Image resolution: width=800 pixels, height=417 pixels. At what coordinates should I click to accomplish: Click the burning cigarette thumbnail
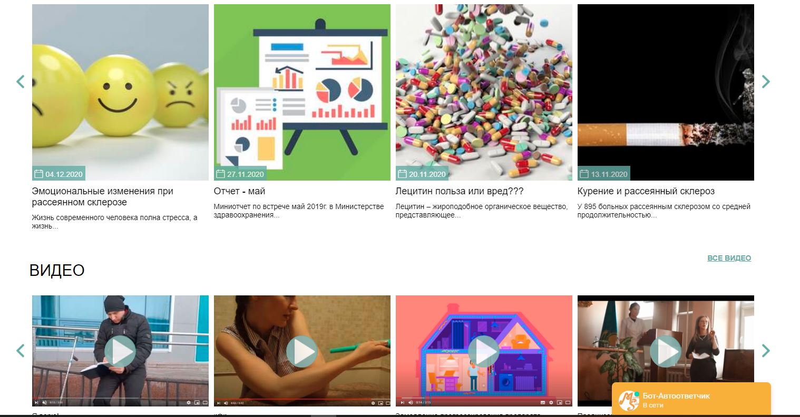tap(666, 92)
